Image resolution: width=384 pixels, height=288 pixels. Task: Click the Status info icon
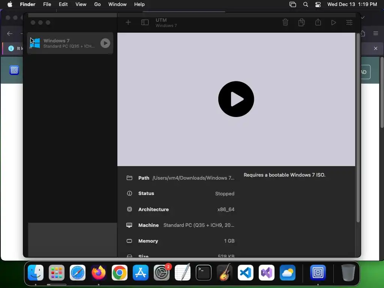129,193
